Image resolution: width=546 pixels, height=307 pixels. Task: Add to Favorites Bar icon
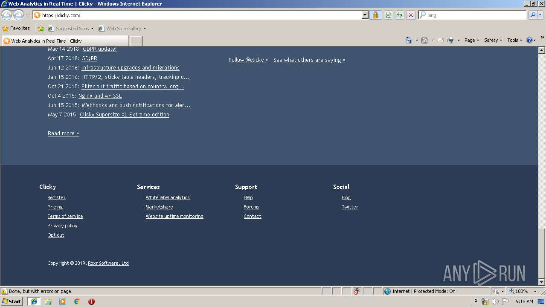tap(41, 29)
